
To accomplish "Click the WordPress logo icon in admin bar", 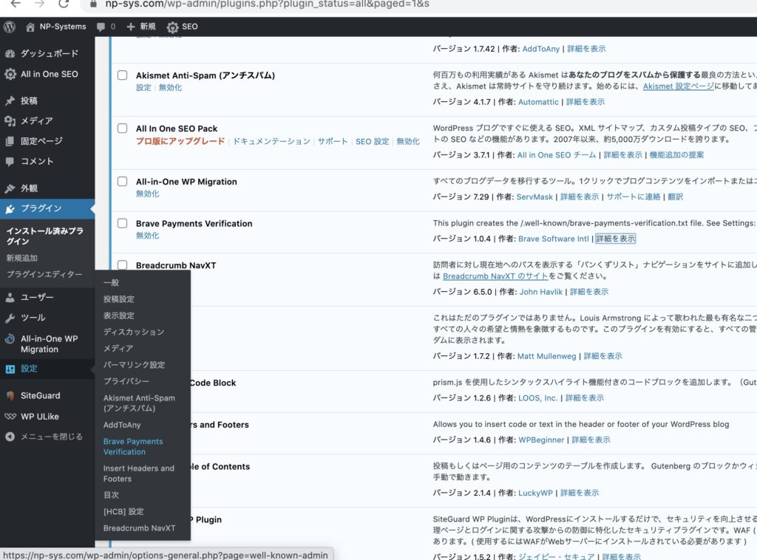I will point(10,27).
